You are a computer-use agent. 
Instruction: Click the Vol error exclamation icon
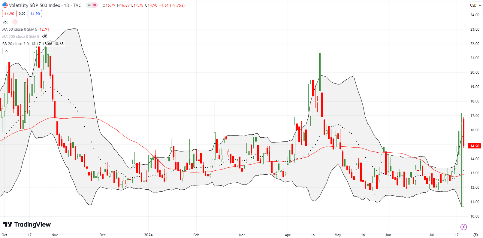(15, 22)
